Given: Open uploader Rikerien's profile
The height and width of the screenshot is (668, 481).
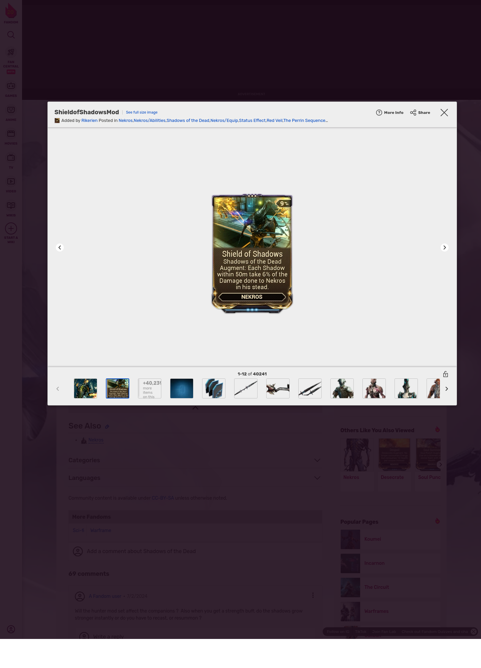Looking at the screenshot, I should pyautogui.click(x=90, y=121).
